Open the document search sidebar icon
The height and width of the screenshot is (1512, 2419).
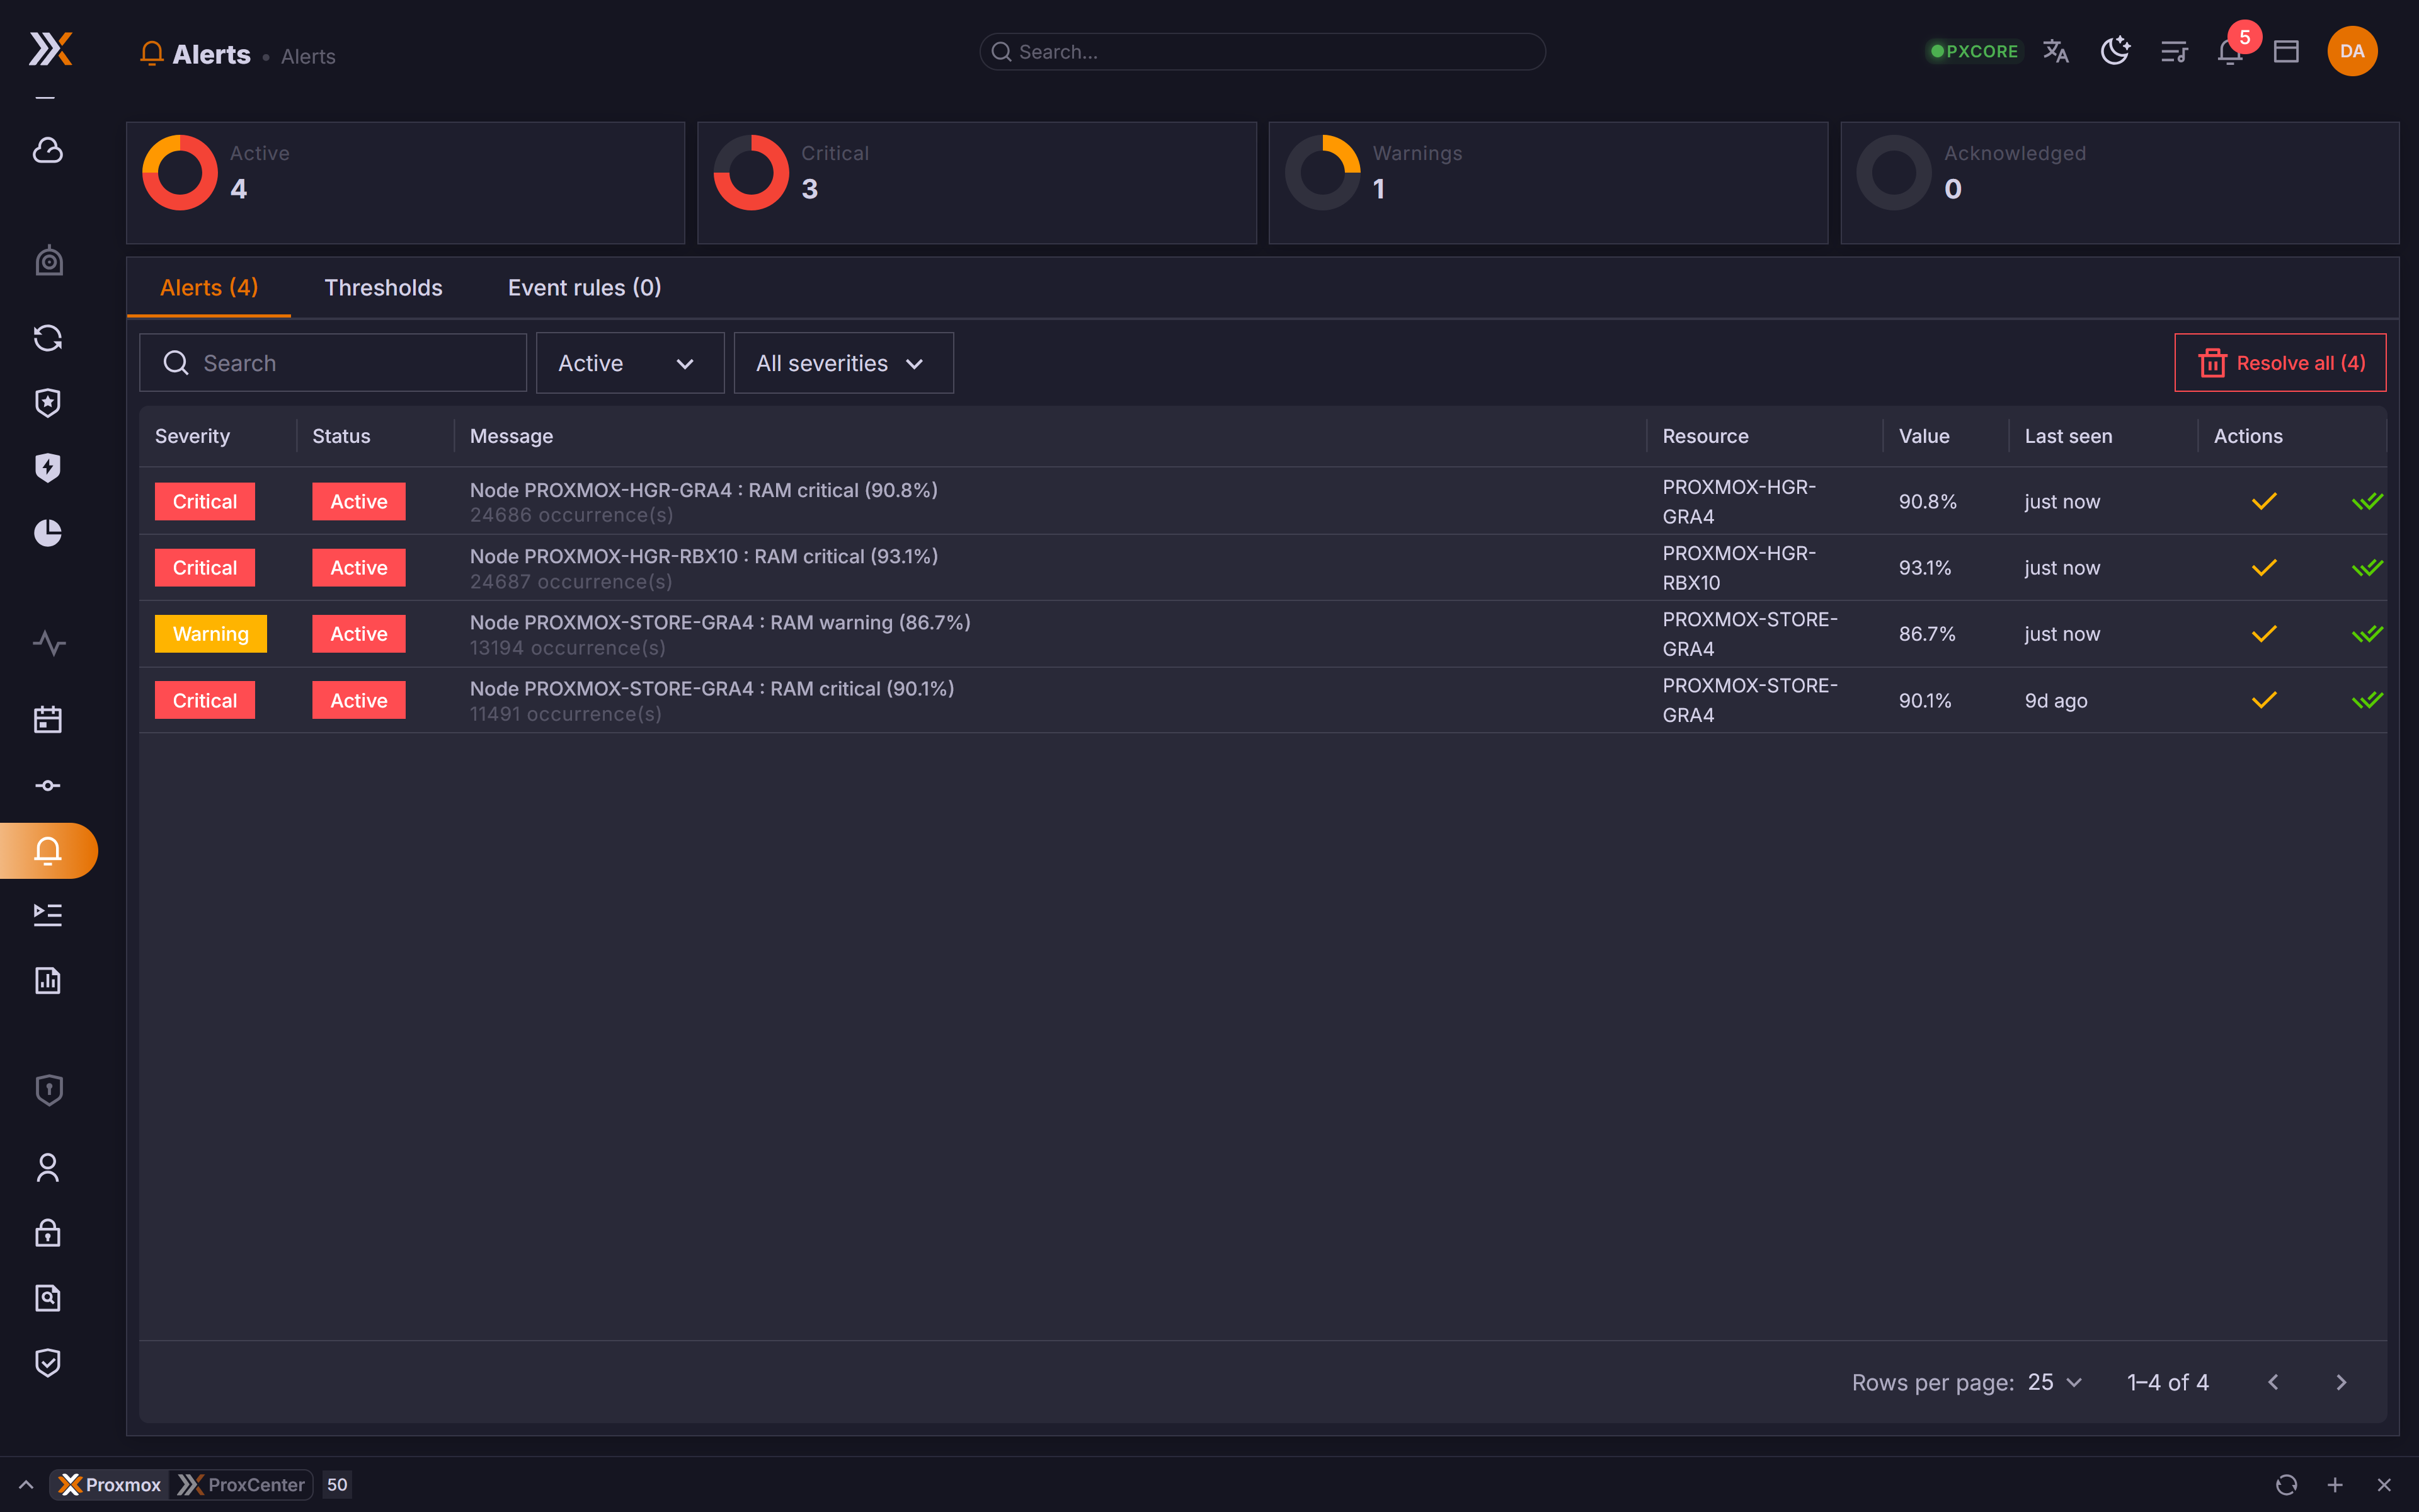(x=48, y=1298)
